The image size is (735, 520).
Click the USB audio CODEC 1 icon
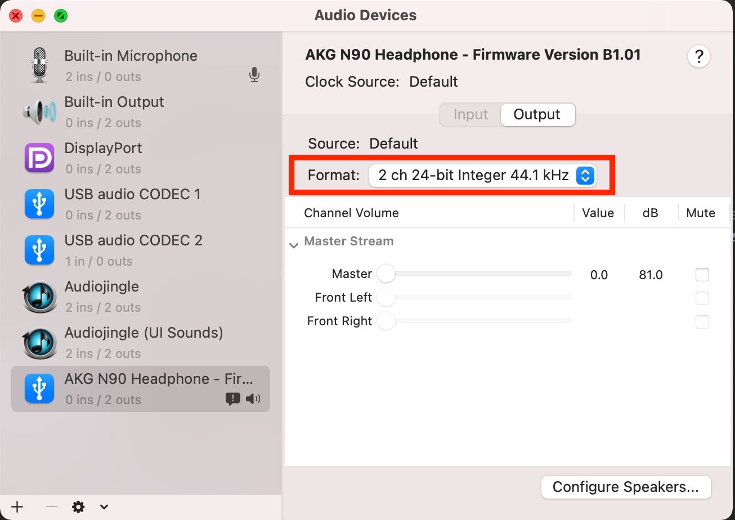[39, 204]
